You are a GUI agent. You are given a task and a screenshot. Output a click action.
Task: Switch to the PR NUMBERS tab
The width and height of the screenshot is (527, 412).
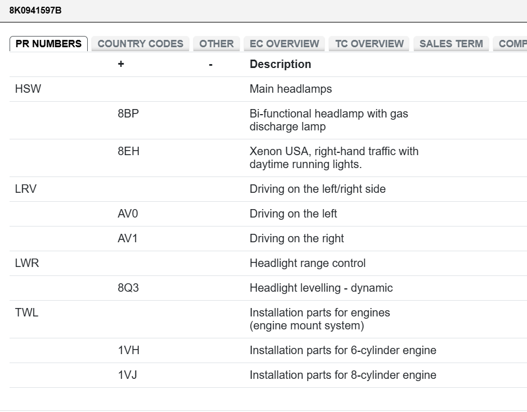click(x=48, y=44)
